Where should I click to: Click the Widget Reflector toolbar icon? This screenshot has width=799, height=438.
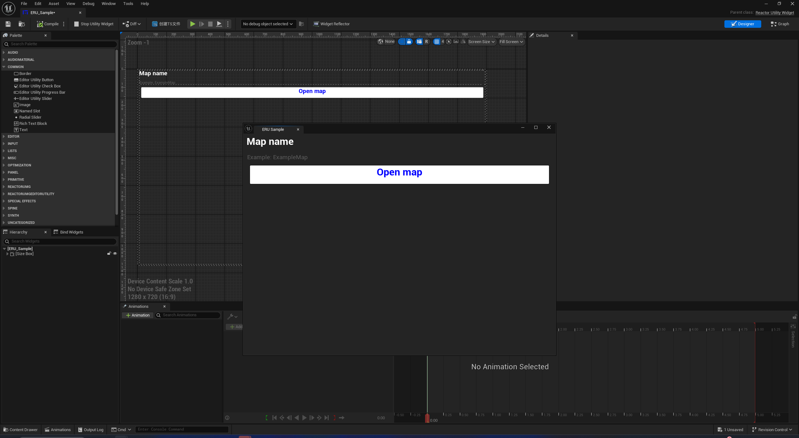(316, 24)
